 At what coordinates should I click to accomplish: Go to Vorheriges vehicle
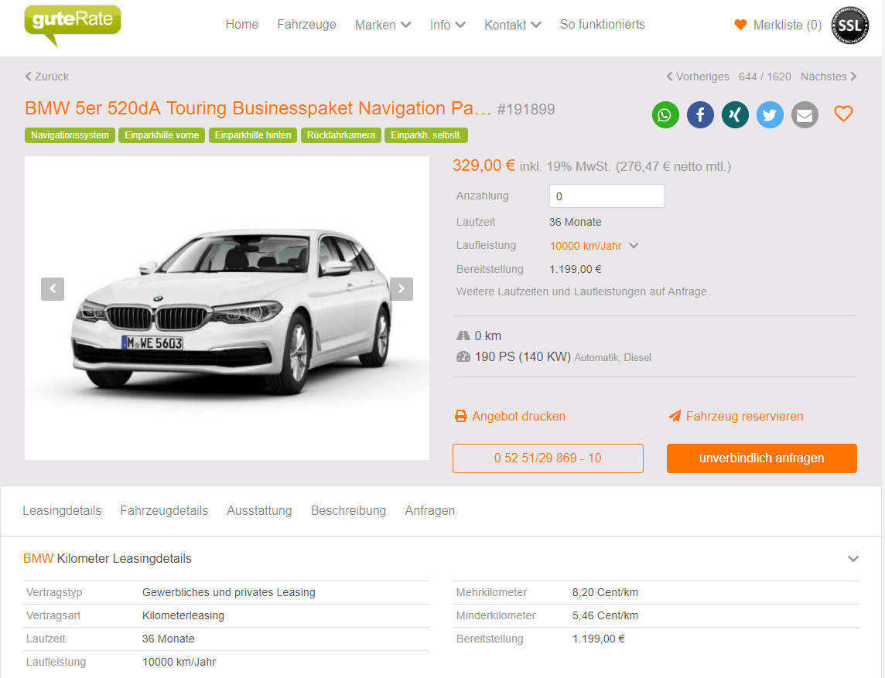(x=698, y=77)
